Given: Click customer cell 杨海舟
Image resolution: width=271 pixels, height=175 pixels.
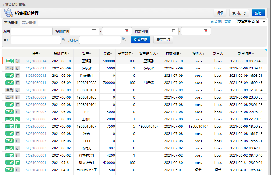Looking at the screenshot, I should (x=86, y=148).
